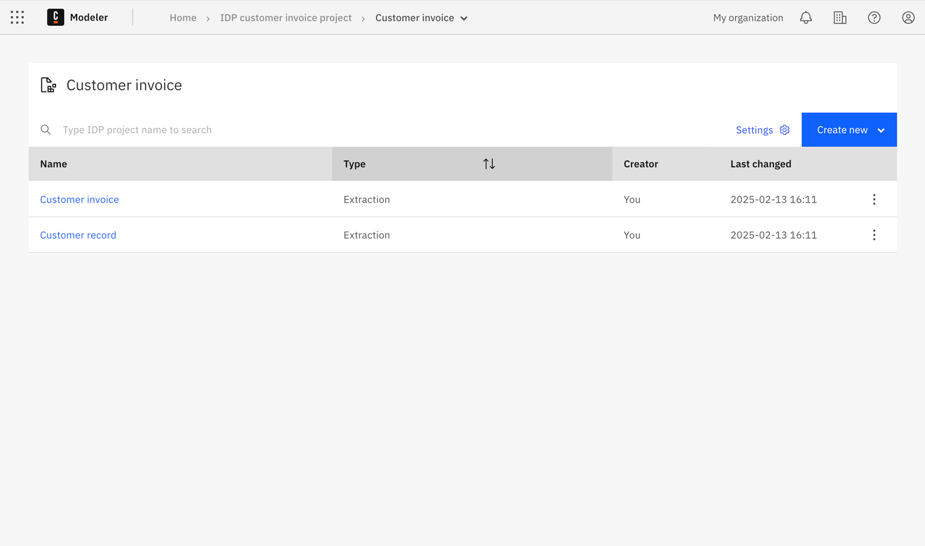Open the Customer record extraction

(x=78, y=235)
